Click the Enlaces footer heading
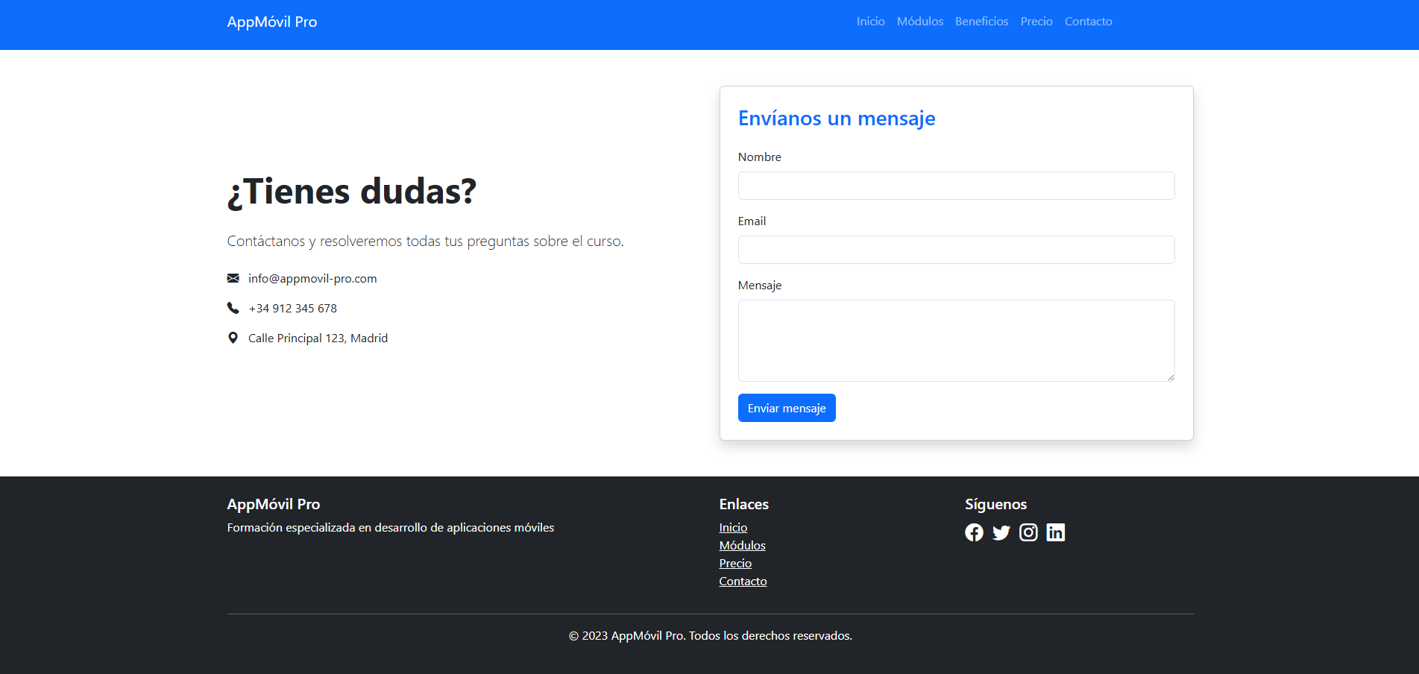Viewport: 1419px width, 674px height. click(744, 504)
